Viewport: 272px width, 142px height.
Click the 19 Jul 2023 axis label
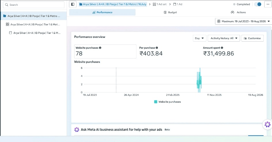pyautogui.click(x=90, y=95)
